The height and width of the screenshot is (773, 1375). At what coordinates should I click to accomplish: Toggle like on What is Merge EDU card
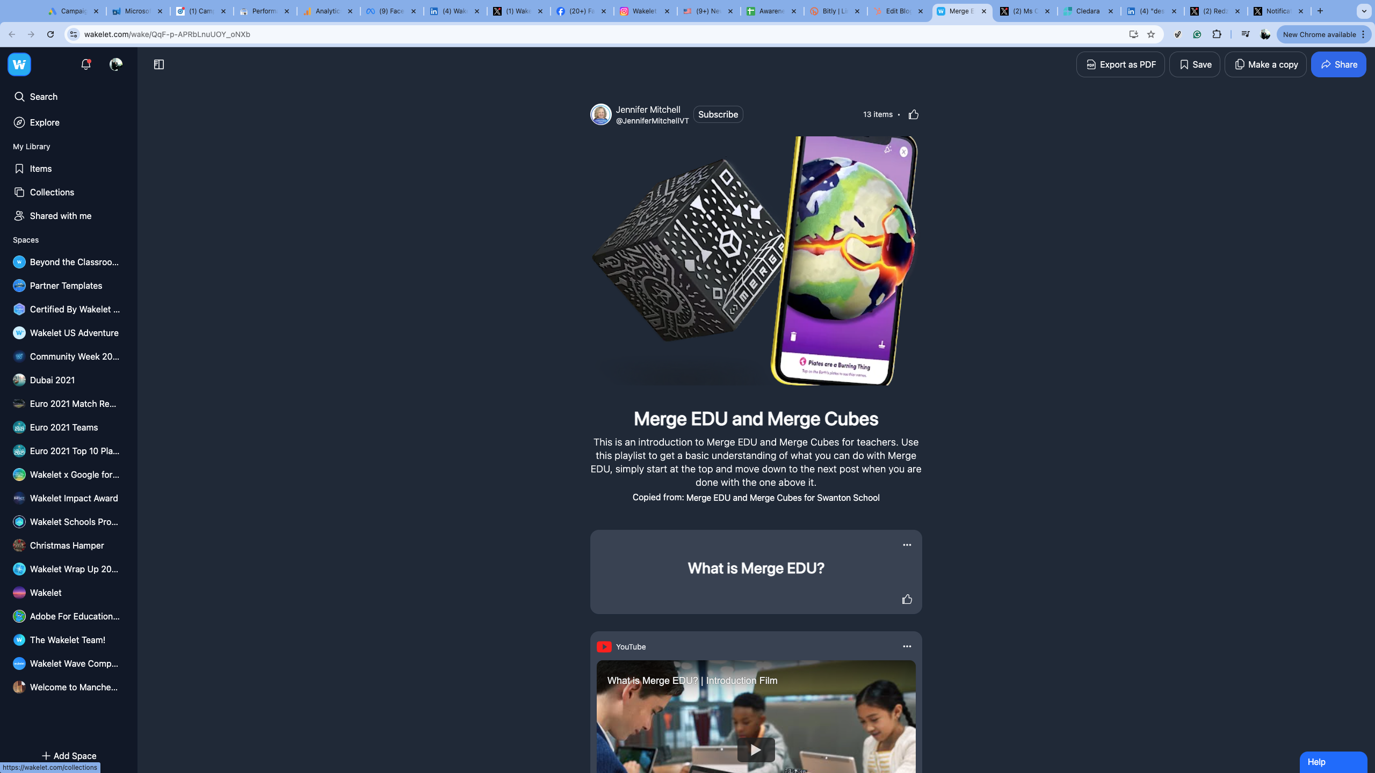point(907,599)
